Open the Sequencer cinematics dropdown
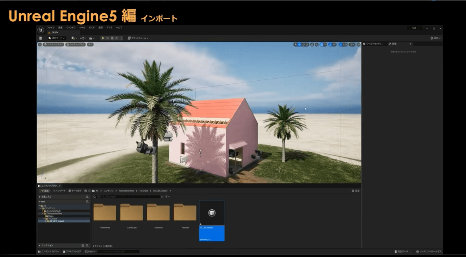 pyautogui.click(x=92, y=38)
